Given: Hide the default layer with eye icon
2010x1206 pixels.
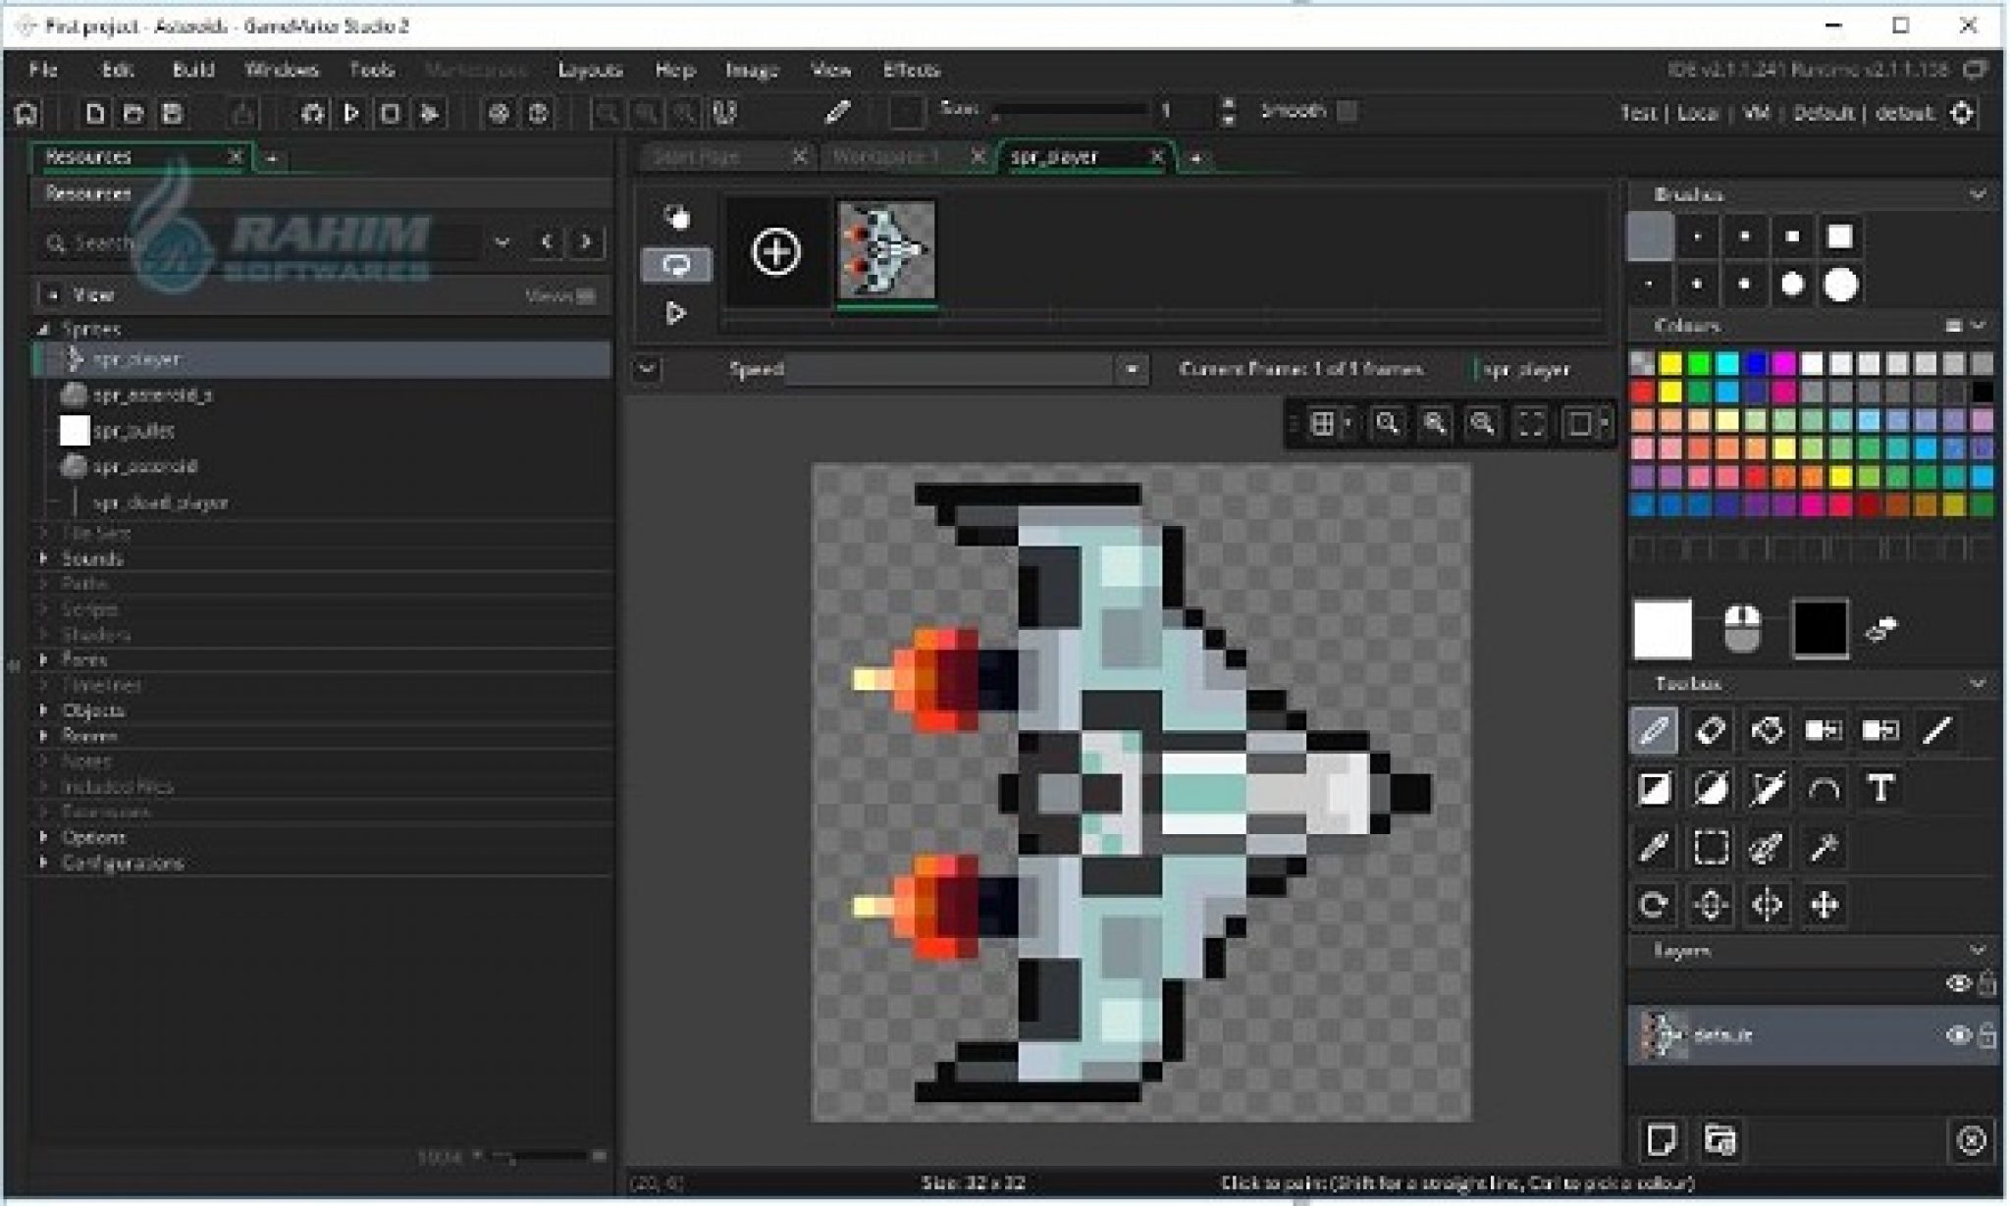Looking at the screenshot, I should pos(1957,1035).
